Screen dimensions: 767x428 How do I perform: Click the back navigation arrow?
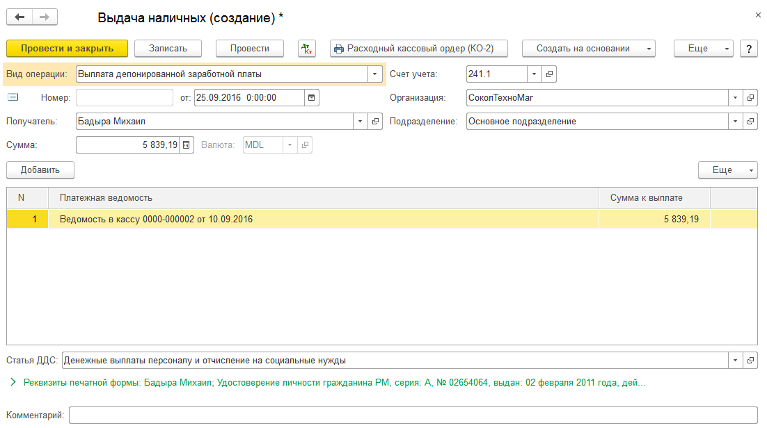point(19,17)
